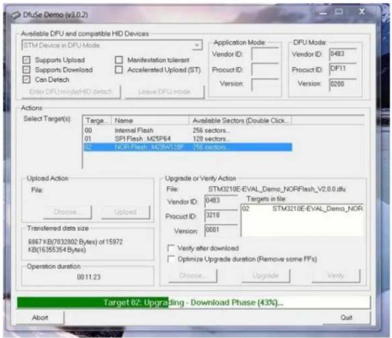Click the DfuSe Demo title bar icon
392x338 pixels.
16,15
